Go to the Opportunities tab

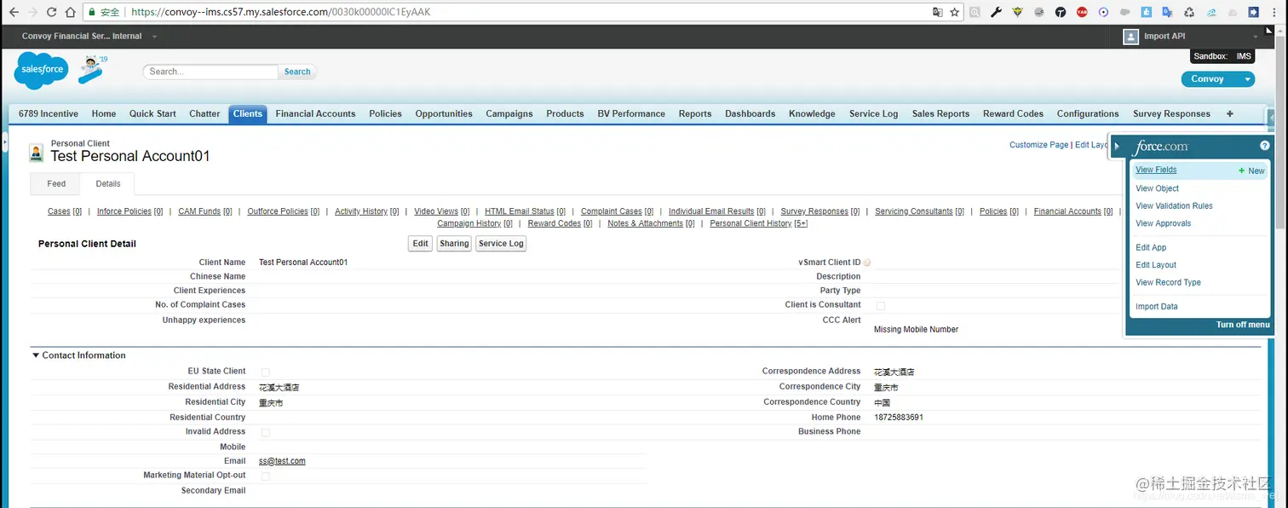pos(444,114)
